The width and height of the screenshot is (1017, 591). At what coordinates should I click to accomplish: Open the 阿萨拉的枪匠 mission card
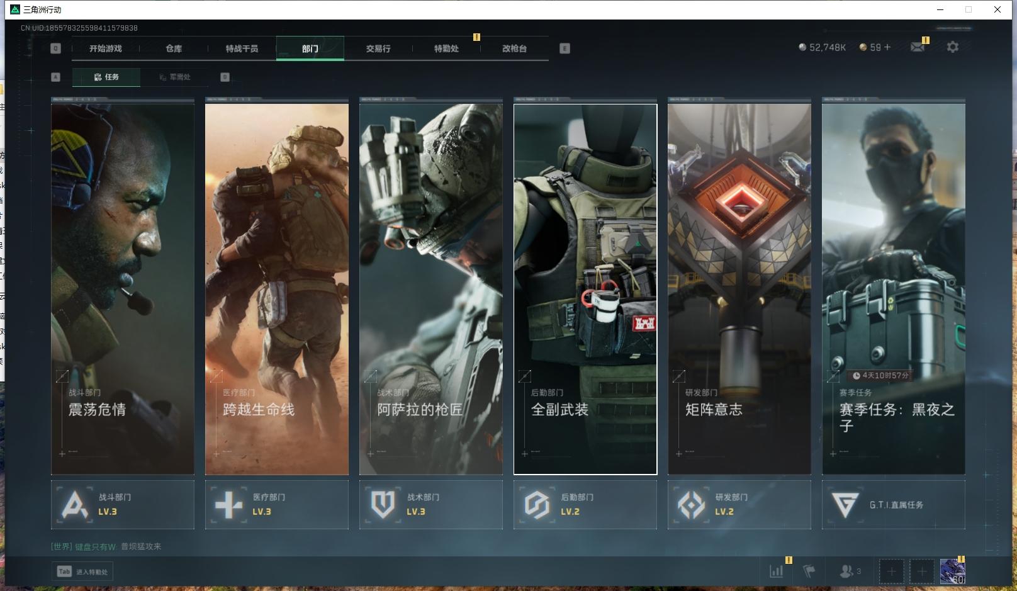[x=431, y=288]
